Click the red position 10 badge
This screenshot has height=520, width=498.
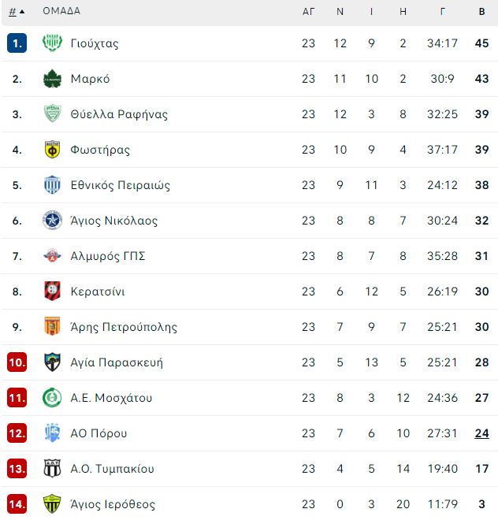tap(17, 362)
